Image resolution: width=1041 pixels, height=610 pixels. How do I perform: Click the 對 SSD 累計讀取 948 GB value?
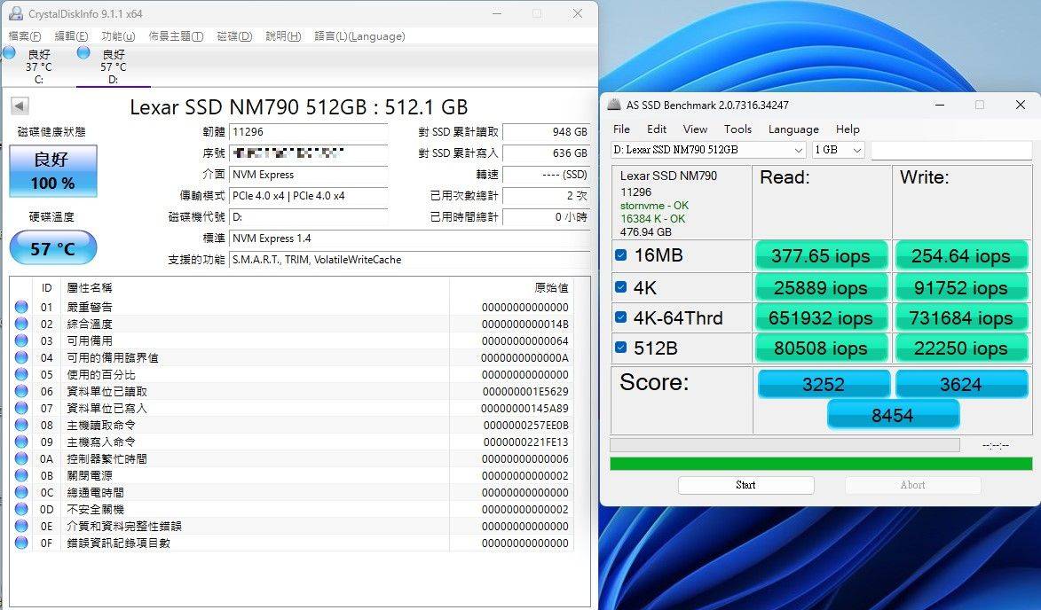tap(547, 132)
